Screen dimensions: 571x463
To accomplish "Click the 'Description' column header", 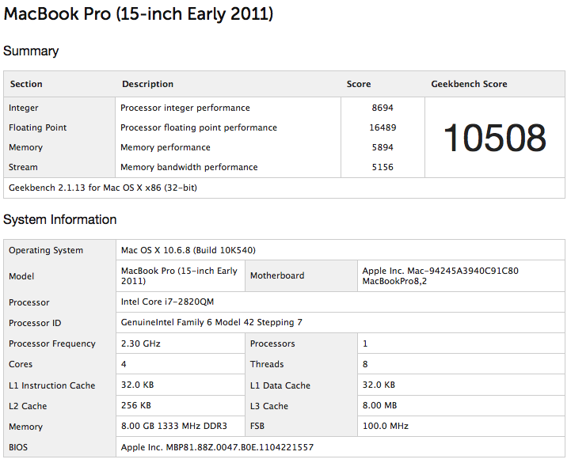I will pyautogui.click(x=147, y=84).
